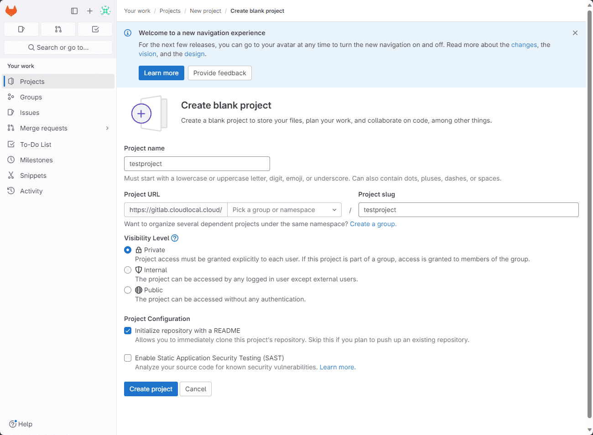Image resolution: width=593 pixels, height=435 pixels.
Task: Select the Public visibility option
Action: (128, 290)
